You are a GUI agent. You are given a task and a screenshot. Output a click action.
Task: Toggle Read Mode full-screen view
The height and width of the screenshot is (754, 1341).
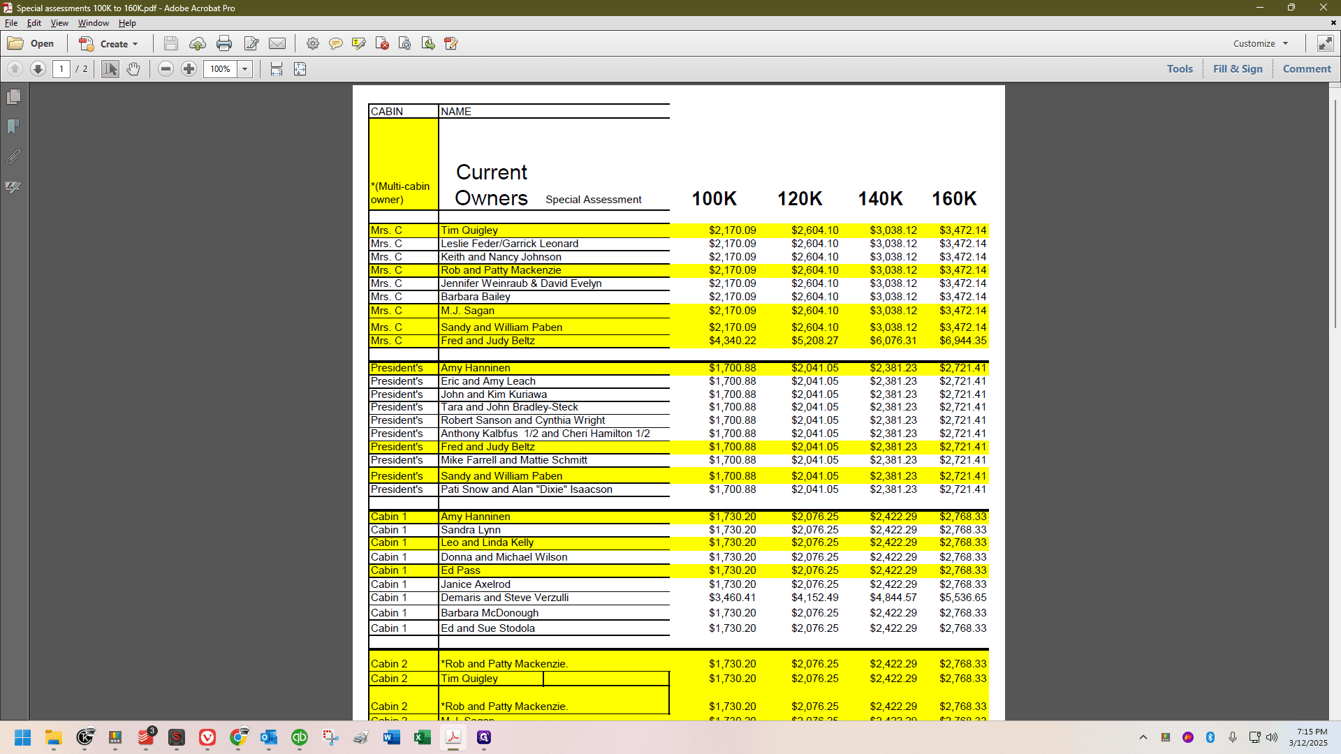click(1325, 43)
